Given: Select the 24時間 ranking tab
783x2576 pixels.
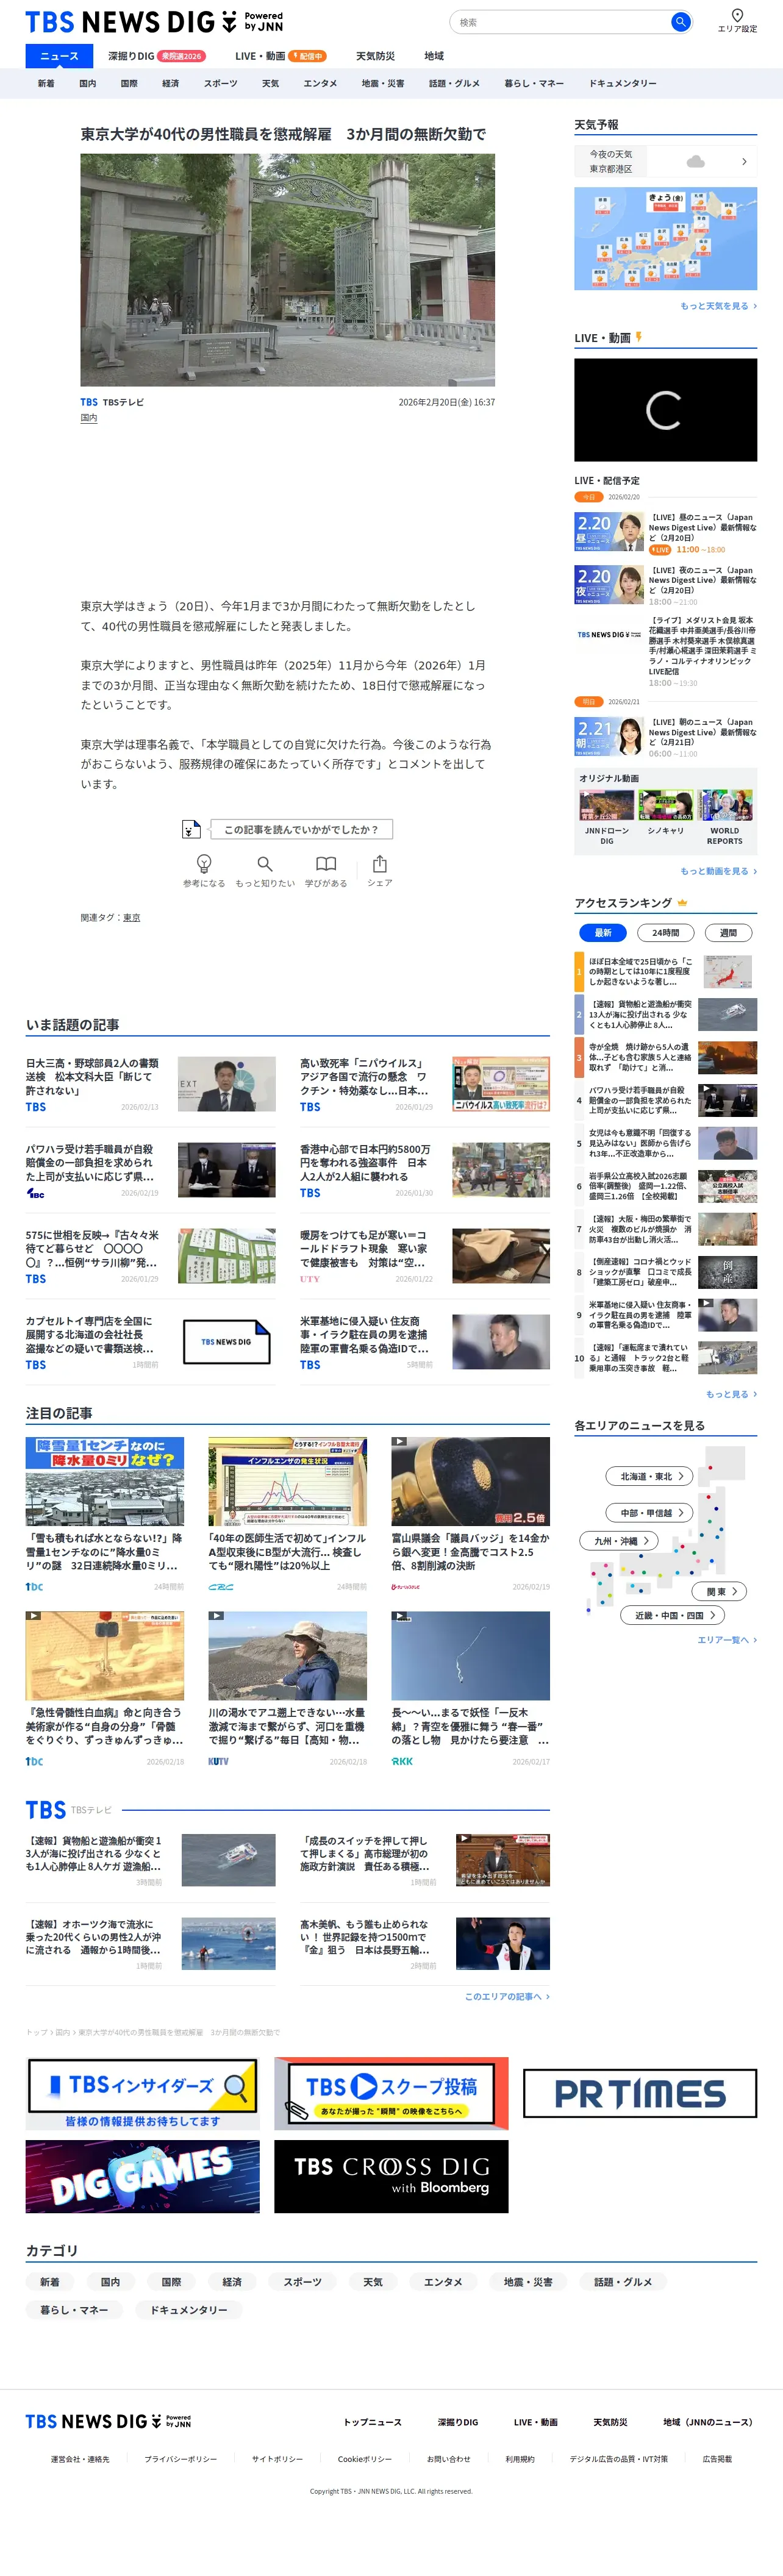Looking at the screenshot, I should click(x=665, y=932).
